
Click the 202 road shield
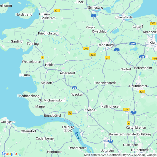(x=86, y=49)
